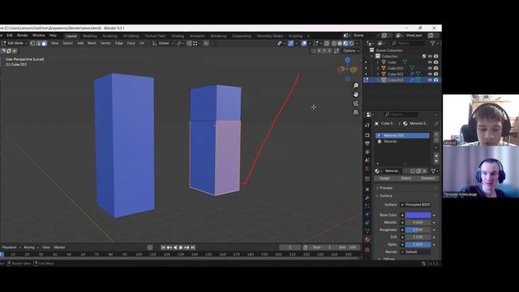The width and height of the screenshot is (519, 292).
Task: Click the Roughness slider
Action: pyautogui.click(x=418, y=230)
